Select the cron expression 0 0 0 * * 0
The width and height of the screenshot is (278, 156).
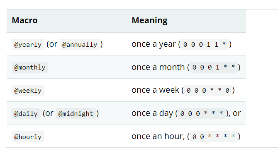[208, 90]
